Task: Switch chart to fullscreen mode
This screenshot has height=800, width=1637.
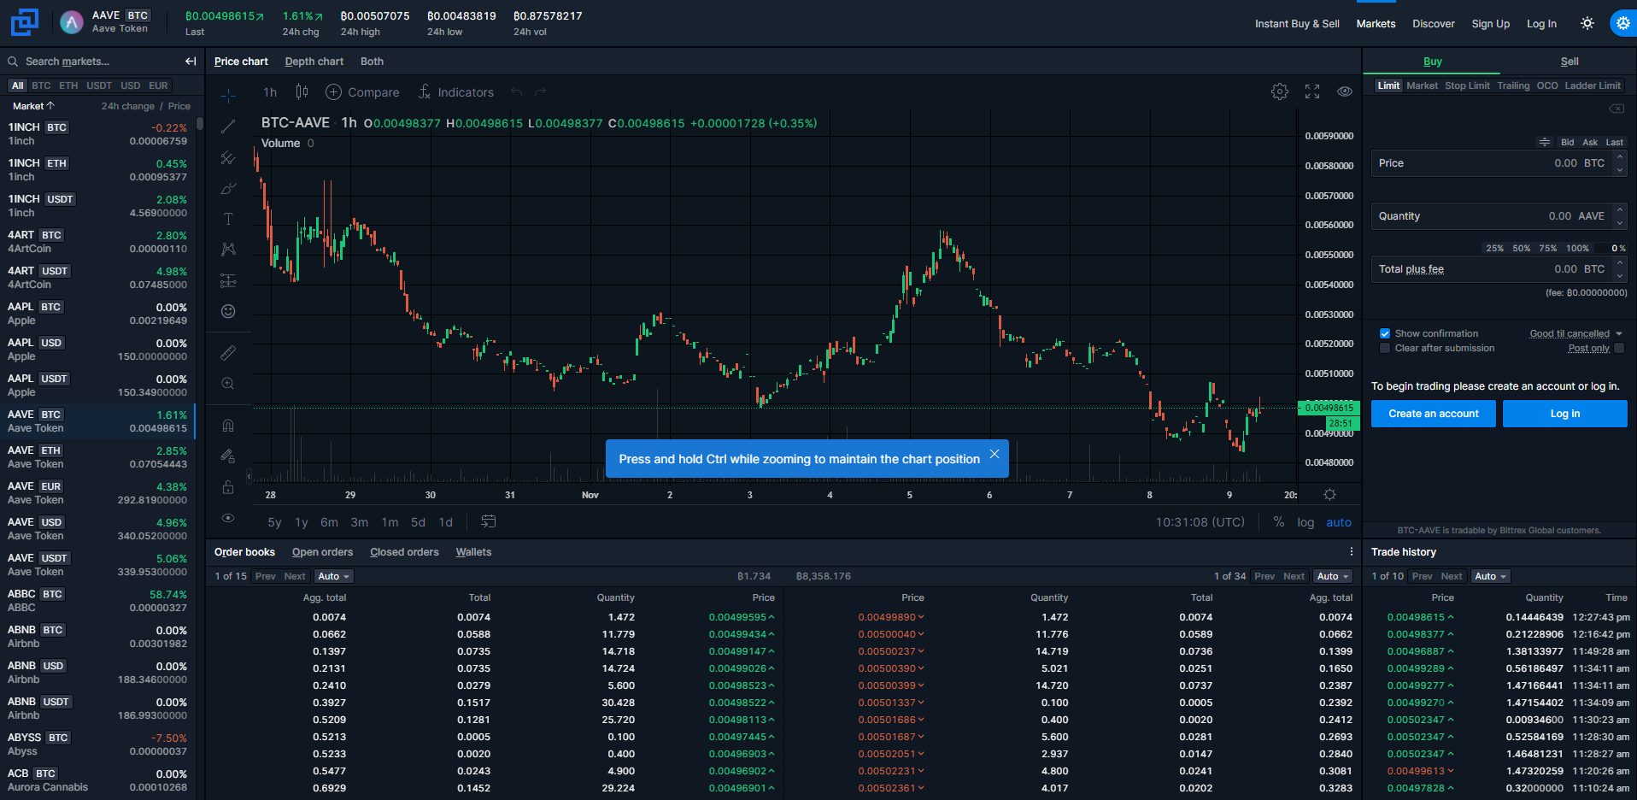Action: point(1312,91)
